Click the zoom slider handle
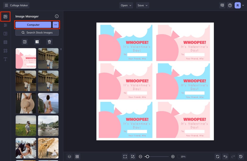This screenshot has height=161, width=247. coord(147,157)
